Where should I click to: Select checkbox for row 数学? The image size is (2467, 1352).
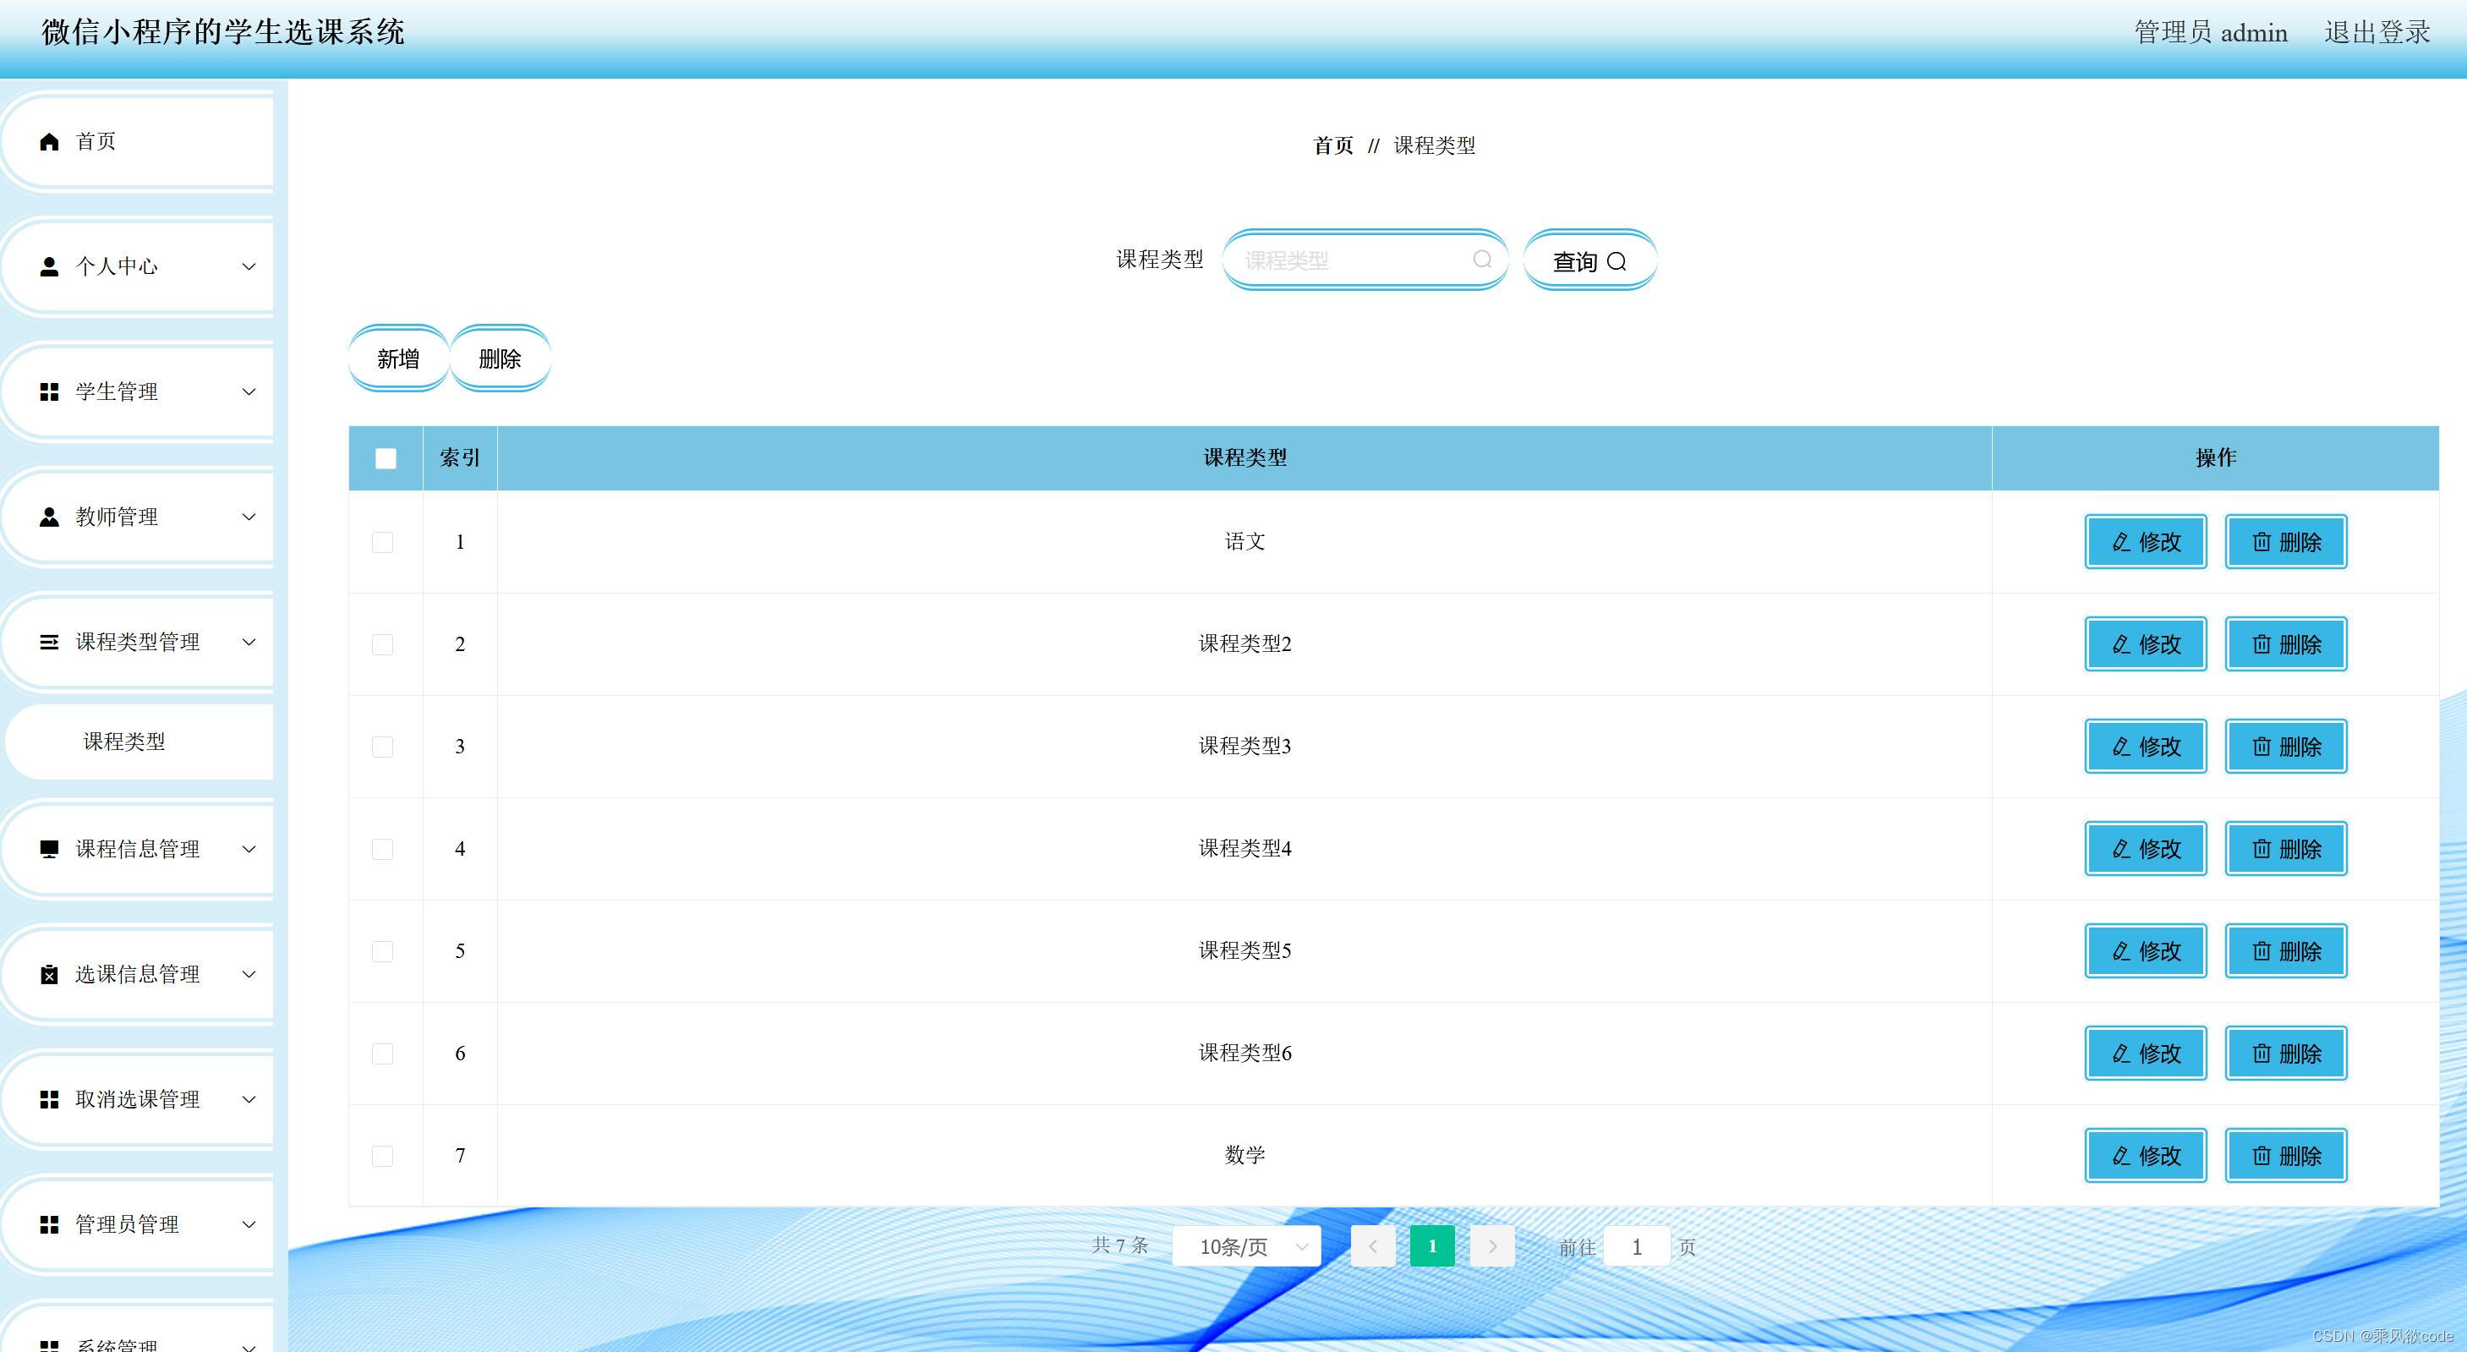tap(383, 1157)
